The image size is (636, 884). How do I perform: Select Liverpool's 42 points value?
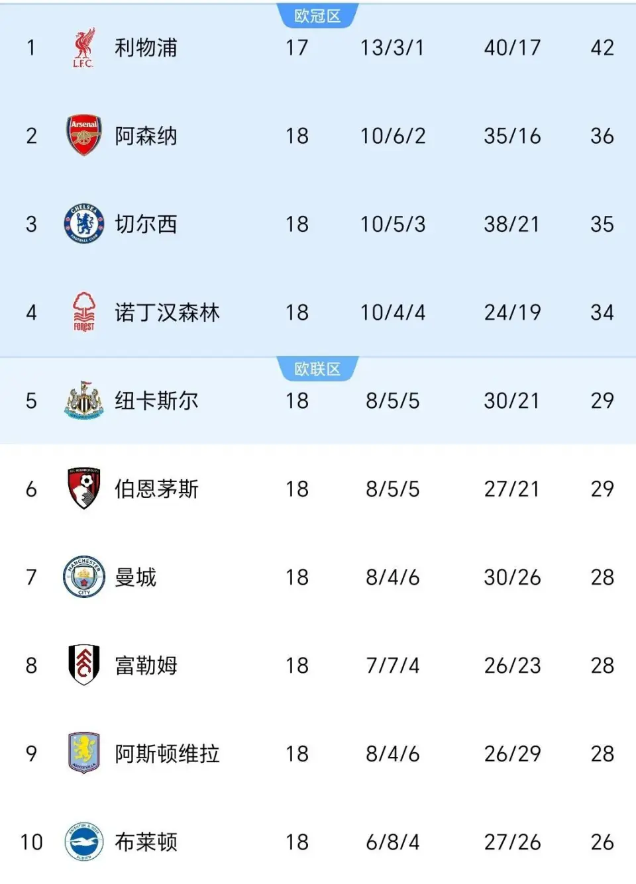(x=602, y=48)
